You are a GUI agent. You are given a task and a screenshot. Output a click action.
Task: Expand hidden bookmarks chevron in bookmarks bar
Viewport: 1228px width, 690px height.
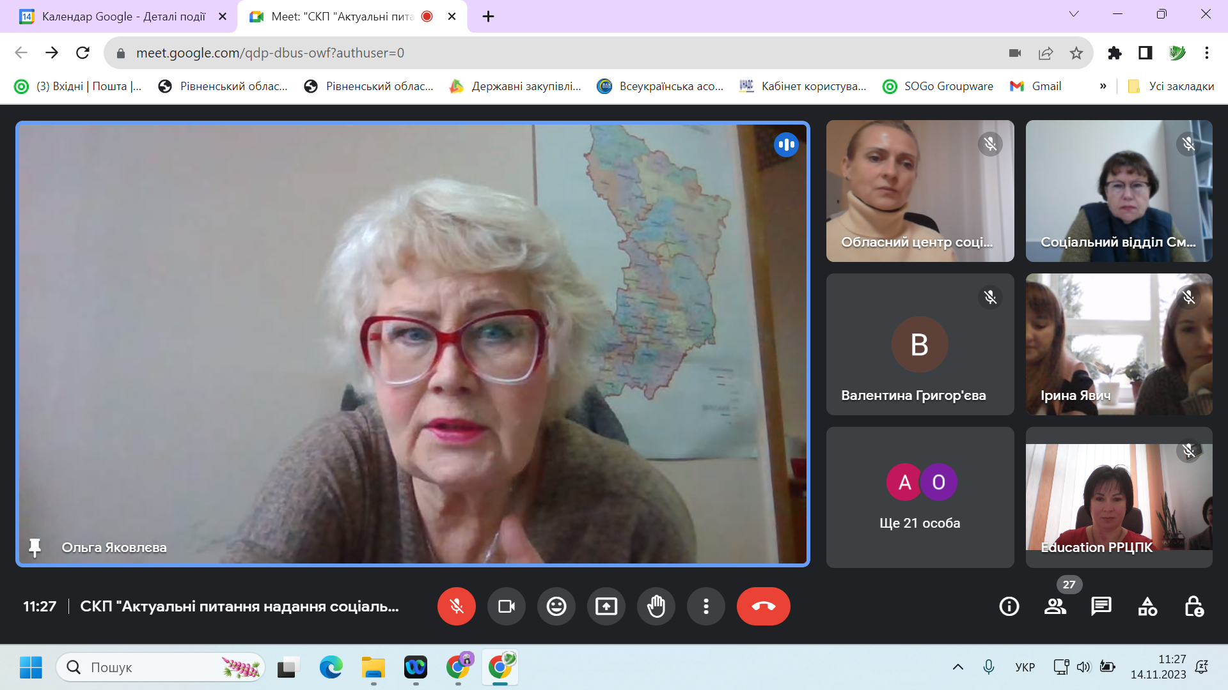1103,86
